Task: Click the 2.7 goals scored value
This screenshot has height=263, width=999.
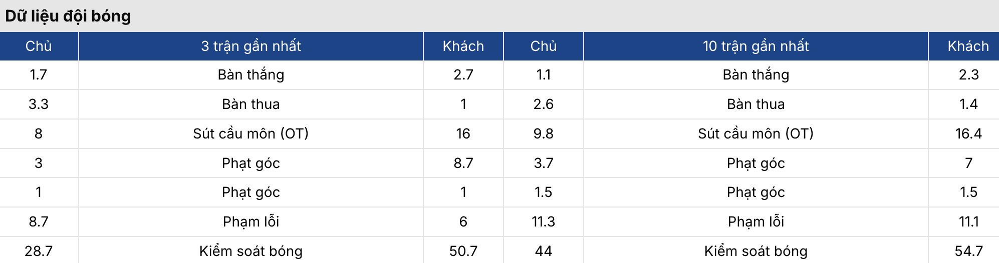Action: [463, 75]
